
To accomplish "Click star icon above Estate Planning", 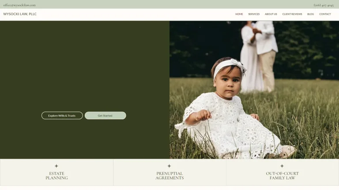I will coord(56,166).
